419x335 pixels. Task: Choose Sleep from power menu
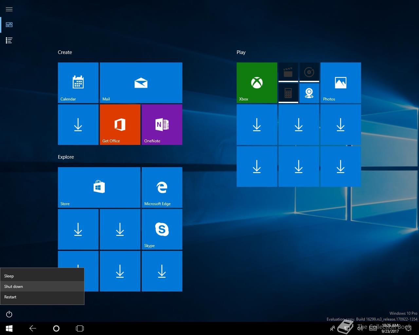(42, 276)
